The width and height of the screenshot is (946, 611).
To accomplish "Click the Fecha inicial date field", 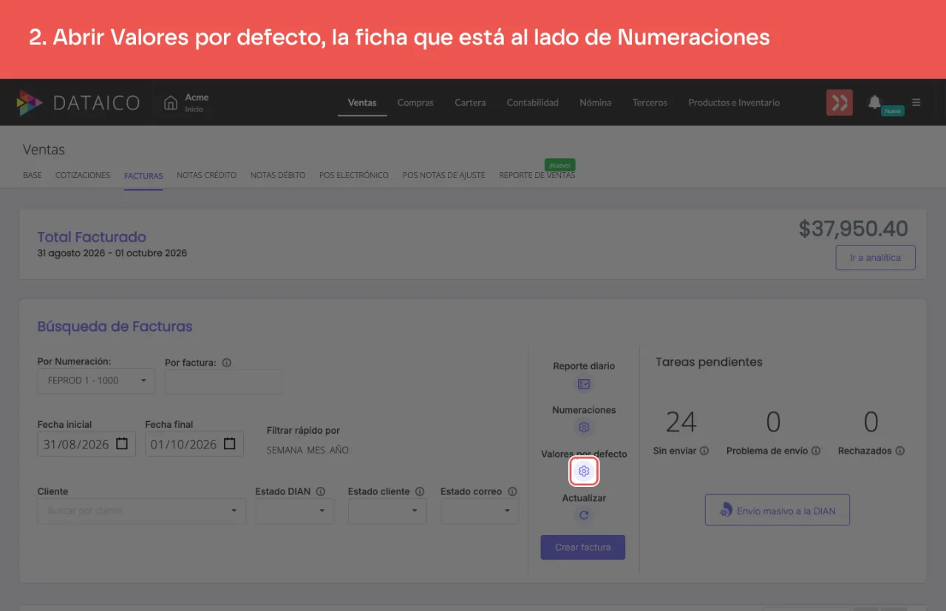I will click(x=86, y=444).
